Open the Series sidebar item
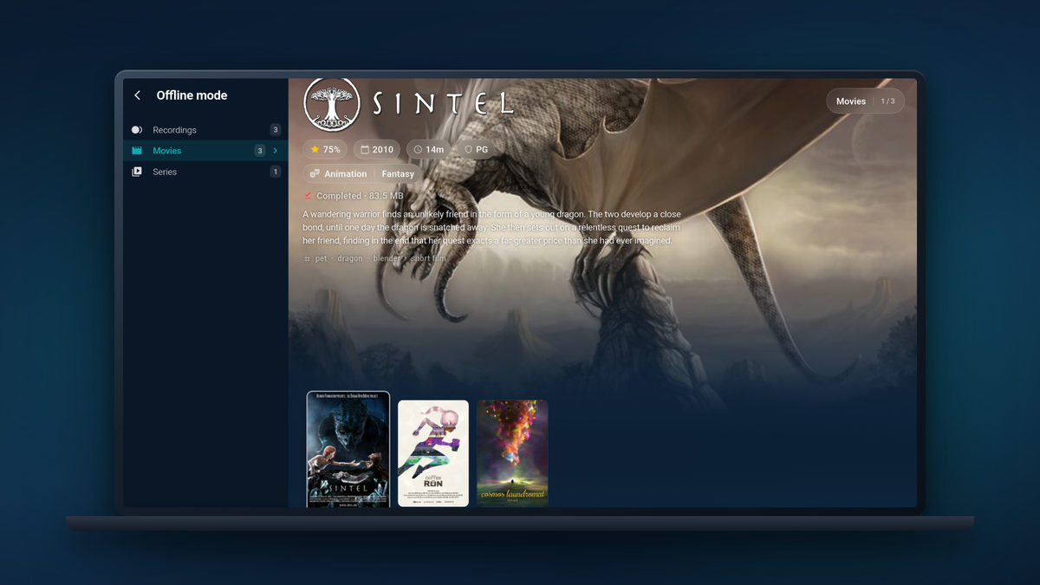This screenshot has width=1040, height=585. pyautogui.click(x=205, y=172)
